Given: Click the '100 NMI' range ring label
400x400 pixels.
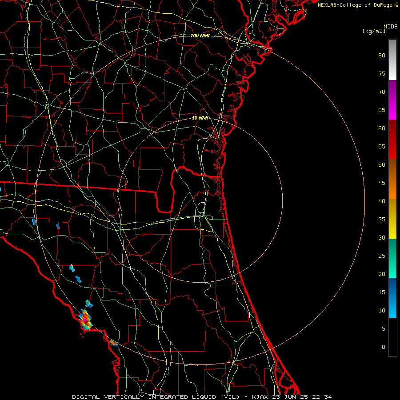Looking at the screenshot, I should 200,36.
